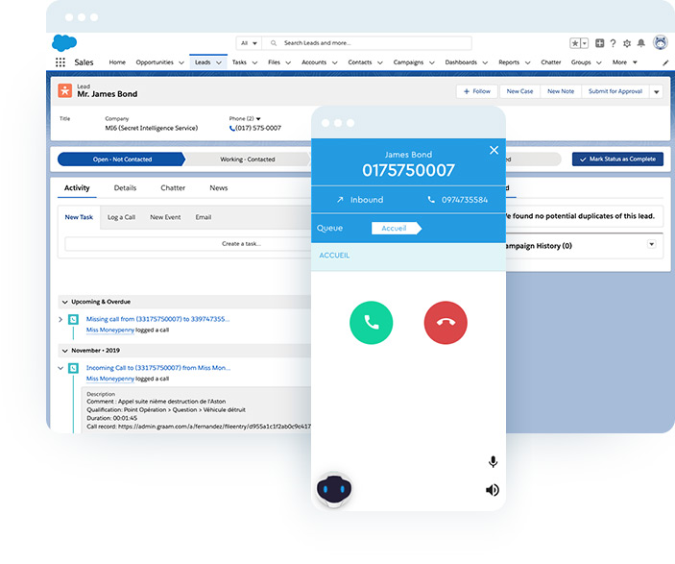Click the Salesforce cloud logo
This screenshot has height=564, width=675.
(x=64, y=43)
